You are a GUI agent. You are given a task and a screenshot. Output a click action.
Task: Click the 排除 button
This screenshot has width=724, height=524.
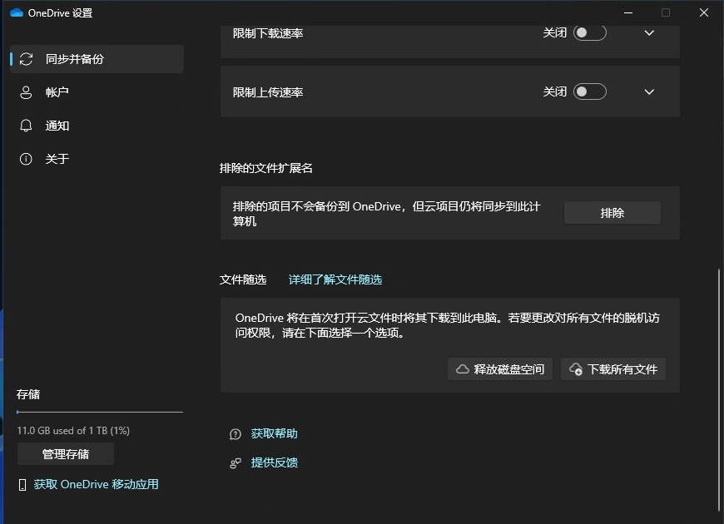[612, 213]
